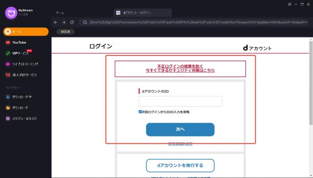Click the dアカウントのID input field
The width and height of the screenshot is (313, 178).
[x=180, y=101]
